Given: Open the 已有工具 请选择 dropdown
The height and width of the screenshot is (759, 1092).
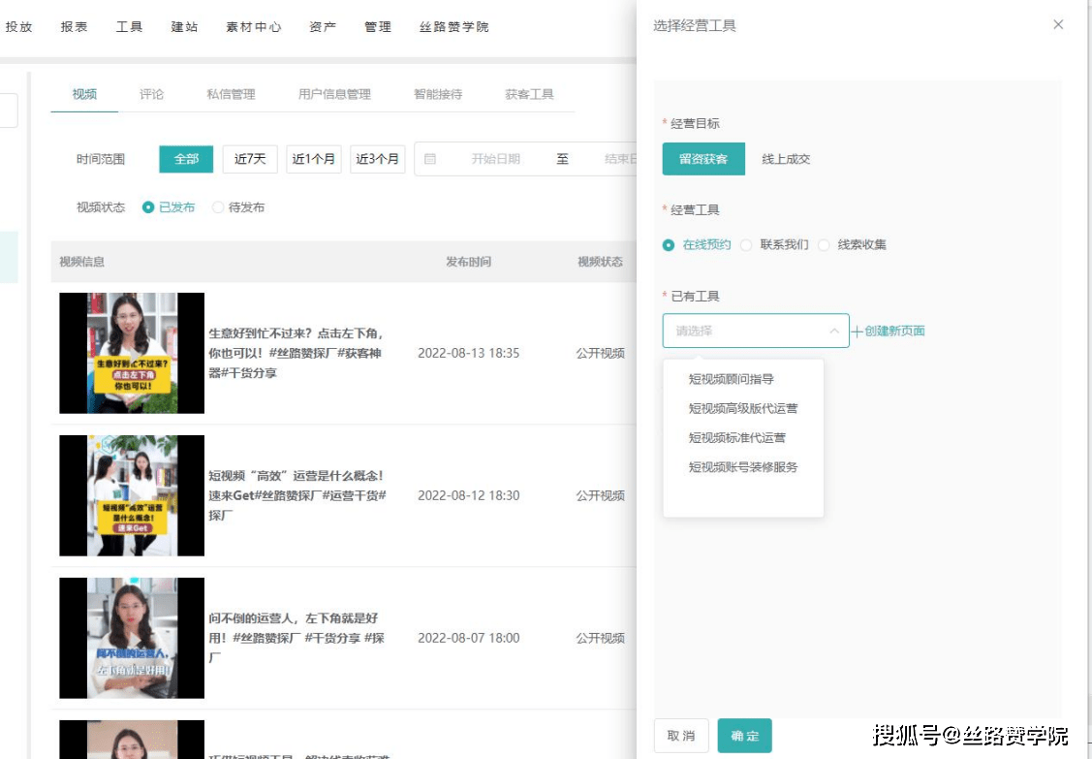Looking at the screenshot, I should [756, 331].
